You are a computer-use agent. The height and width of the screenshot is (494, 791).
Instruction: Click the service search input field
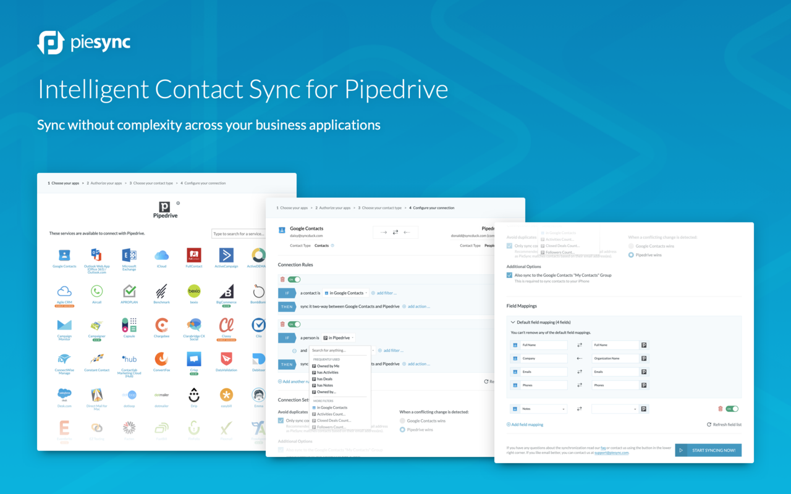240,234
